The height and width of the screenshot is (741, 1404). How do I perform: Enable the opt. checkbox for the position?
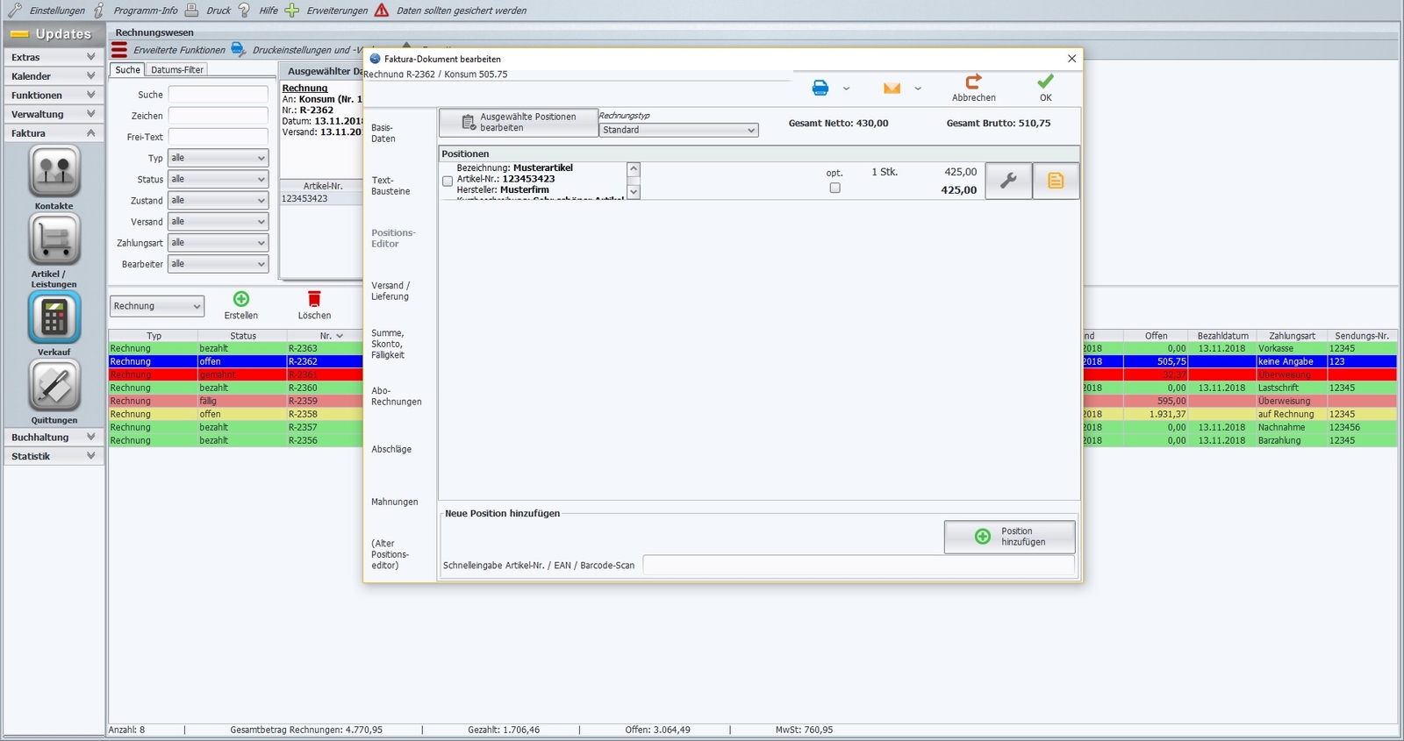835,188
